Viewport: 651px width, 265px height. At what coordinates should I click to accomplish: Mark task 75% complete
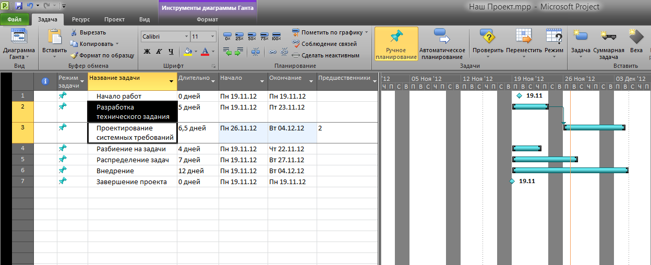click(264, 37)
